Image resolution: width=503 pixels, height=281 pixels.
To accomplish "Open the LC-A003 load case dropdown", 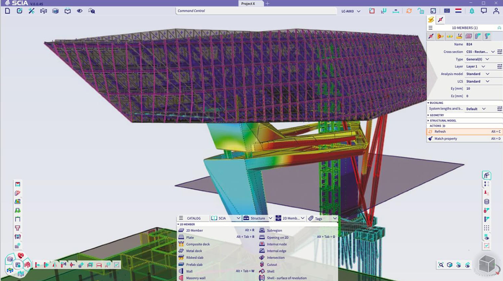I will coord(351,11).
